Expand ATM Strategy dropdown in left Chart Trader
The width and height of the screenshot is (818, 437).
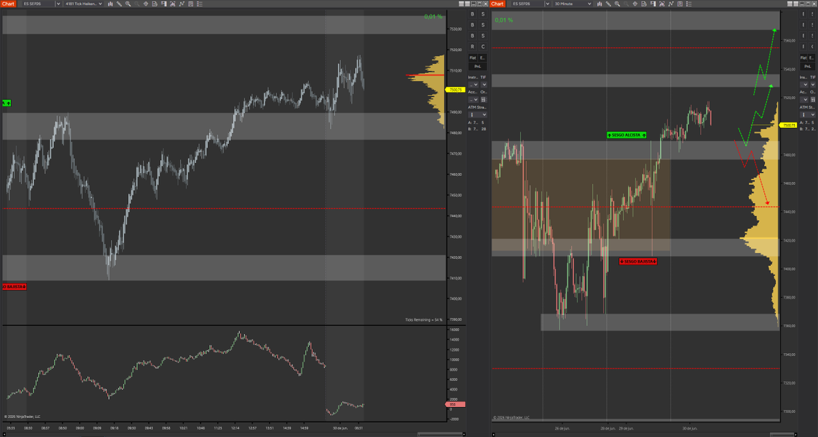(x=478, y=115)
